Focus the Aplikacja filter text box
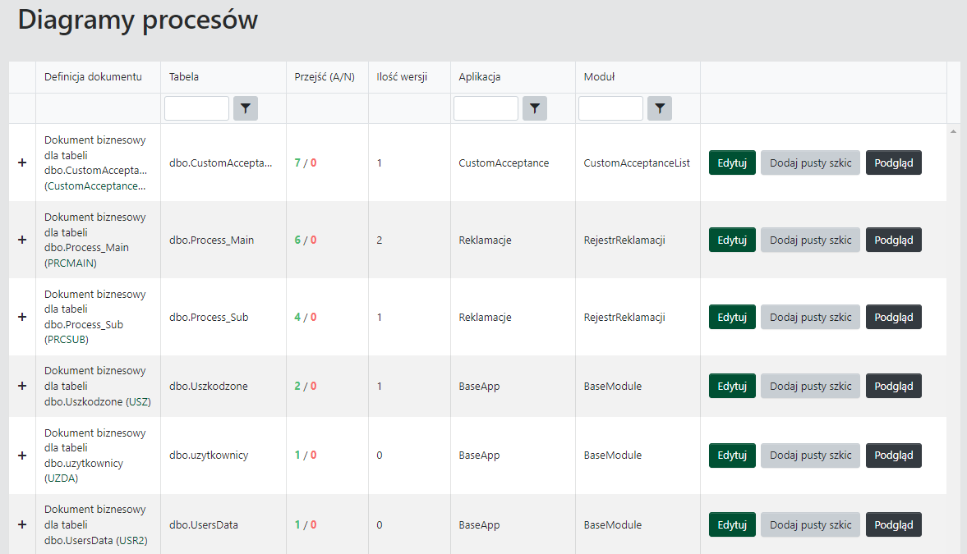Image resolution: width=967 pixels, height=554 pixels. (x=486, y=108)
